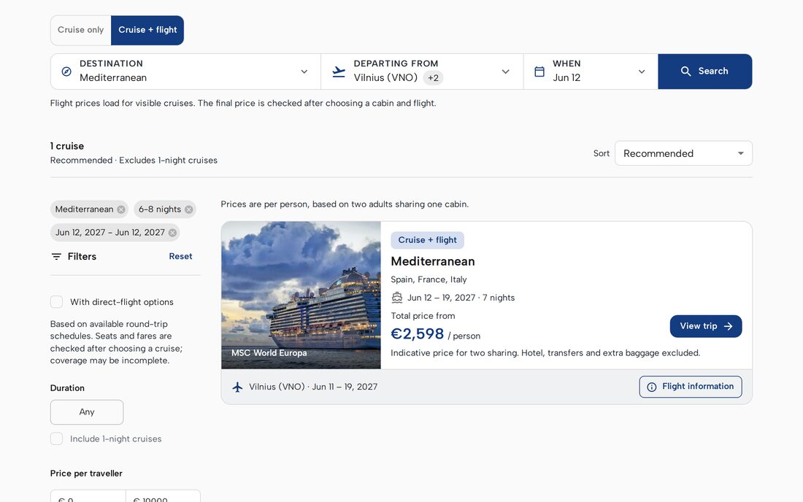Select the Cruise + flight tab
The width and height of the screenshot is (803, 502).
[x=147, y=30]
